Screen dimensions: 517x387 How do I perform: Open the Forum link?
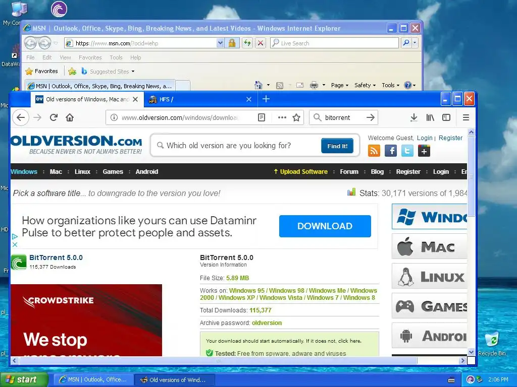(x=349, y=171)
